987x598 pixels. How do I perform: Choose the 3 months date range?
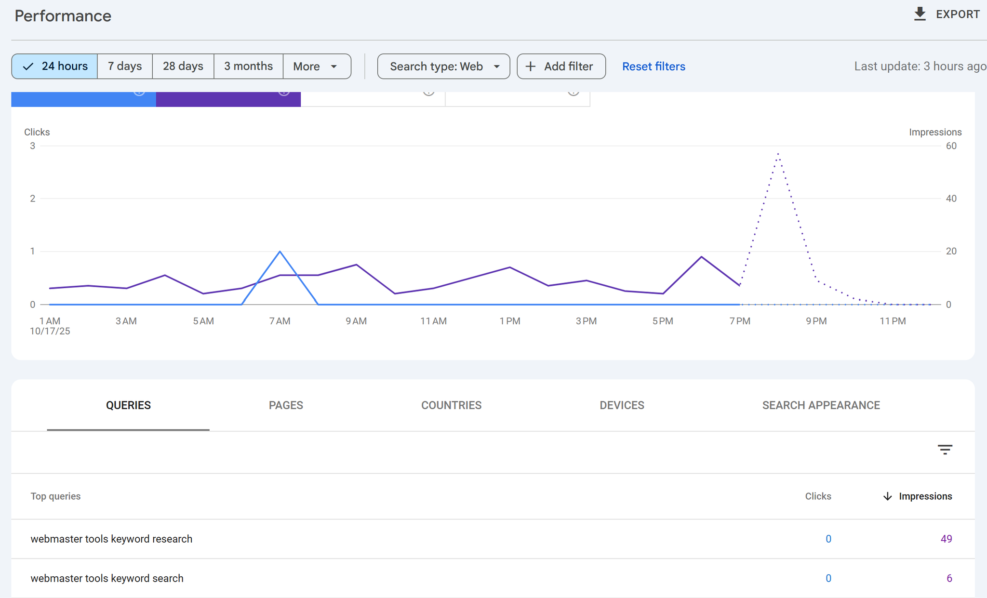[248, 66]
